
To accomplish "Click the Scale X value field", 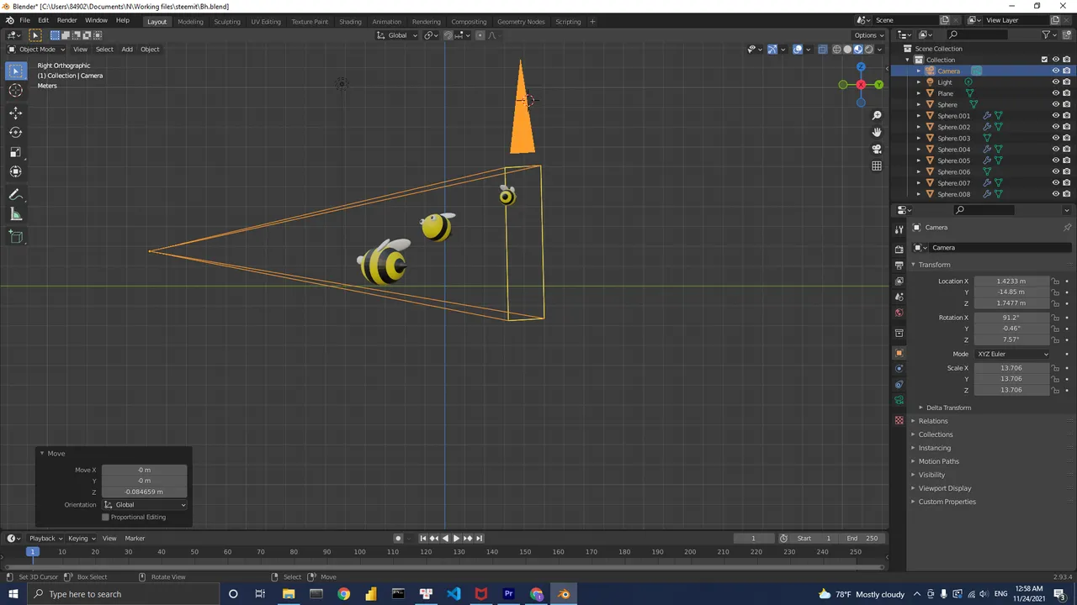I will click(x=1012, y=368).
